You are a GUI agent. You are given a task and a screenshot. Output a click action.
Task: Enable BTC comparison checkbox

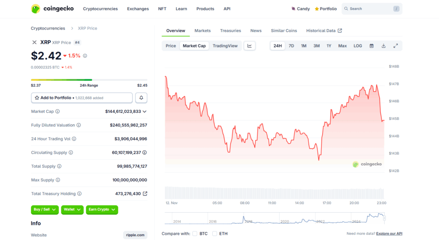click(x=195, y=234)
